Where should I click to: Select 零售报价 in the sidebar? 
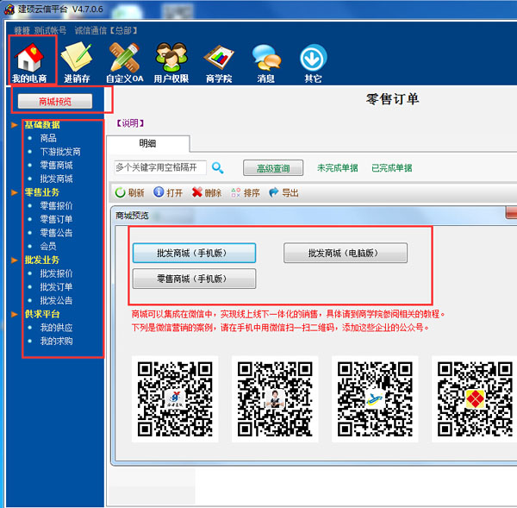click(56, 206)
